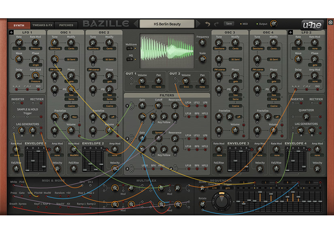The width and height of the screenshot is (334, 234).
Task: Click the redo arrow icon
Action: coord(217,24)
